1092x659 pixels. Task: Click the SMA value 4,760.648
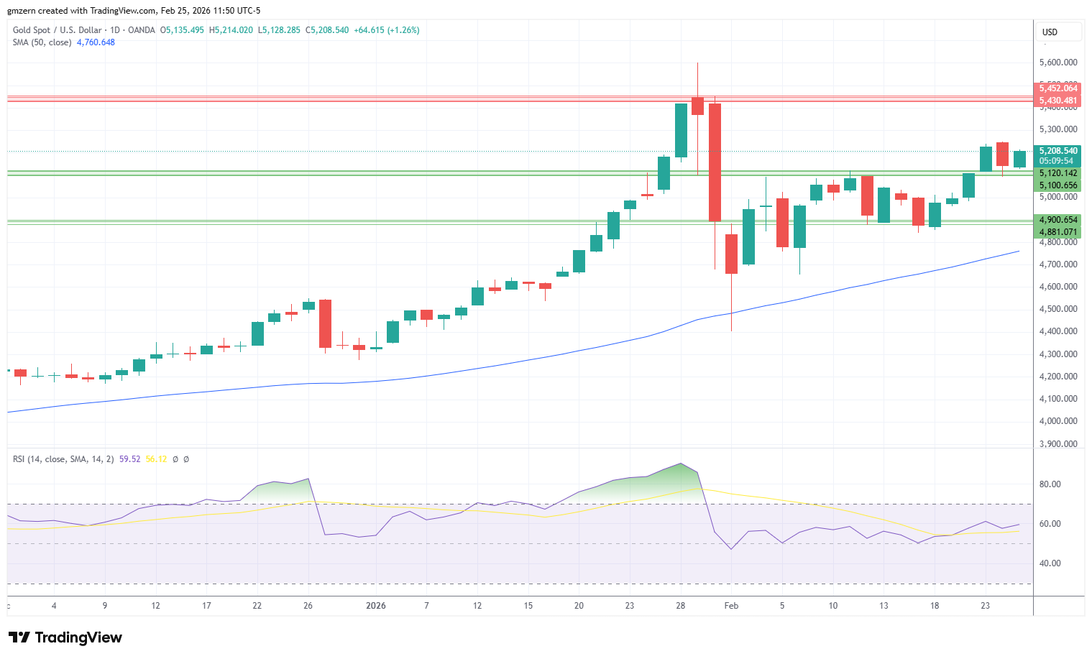point(96,42)
